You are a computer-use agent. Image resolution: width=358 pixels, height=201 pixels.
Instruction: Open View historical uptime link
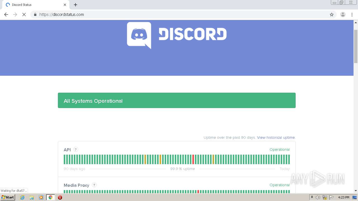click(276, 138)
